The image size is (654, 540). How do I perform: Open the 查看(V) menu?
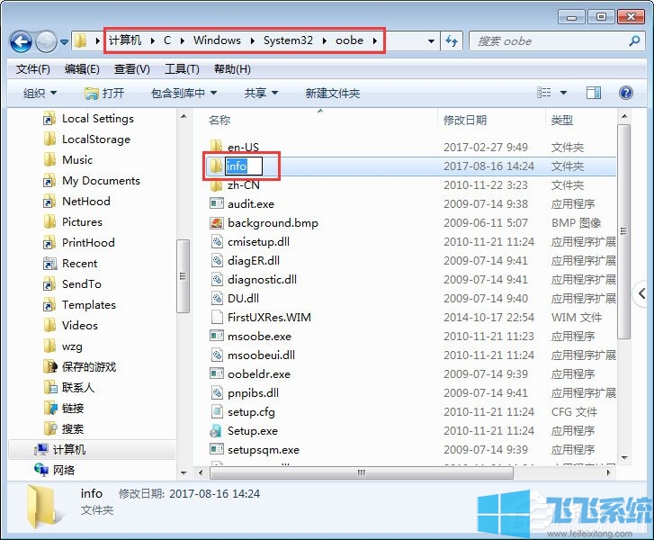(132, 69)
